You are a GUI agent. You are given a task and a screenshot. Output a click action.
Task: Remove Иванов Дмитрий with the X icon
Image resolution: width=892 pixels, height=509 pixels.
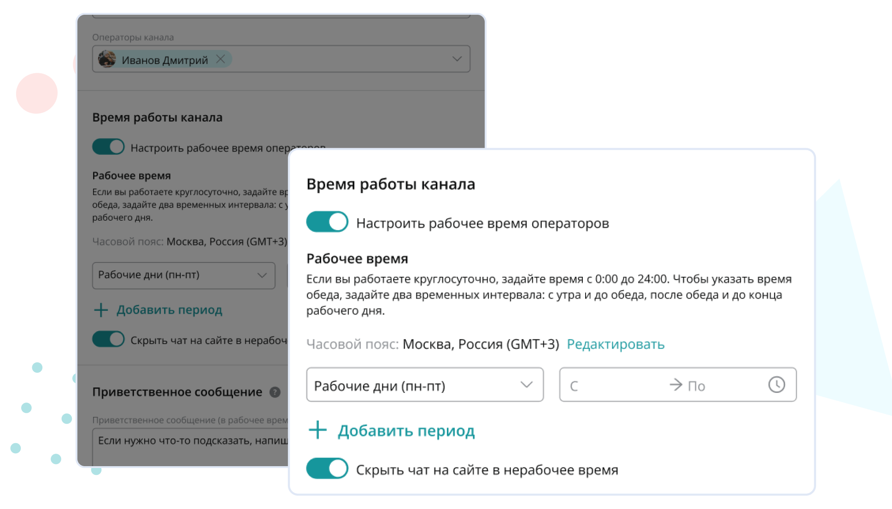click(220, 59)
